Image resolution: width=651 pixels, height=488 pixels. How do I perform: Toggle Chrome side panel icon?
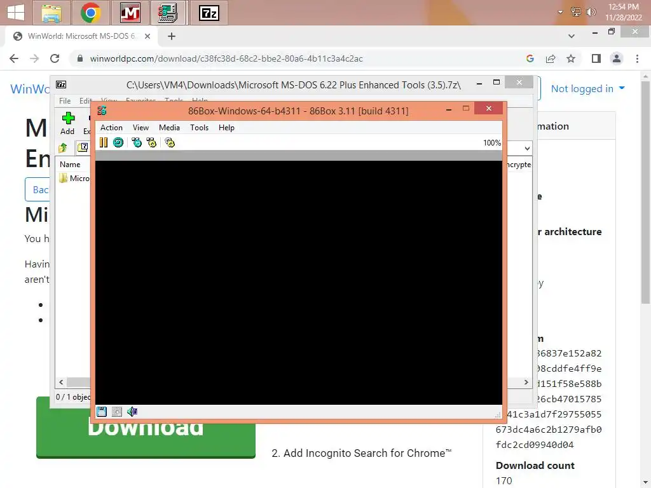[x=596, y=58]
